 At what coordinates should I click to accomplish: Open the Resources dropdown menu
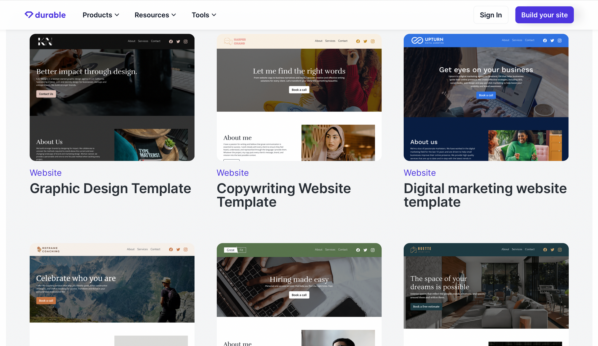tap(155, 15)
